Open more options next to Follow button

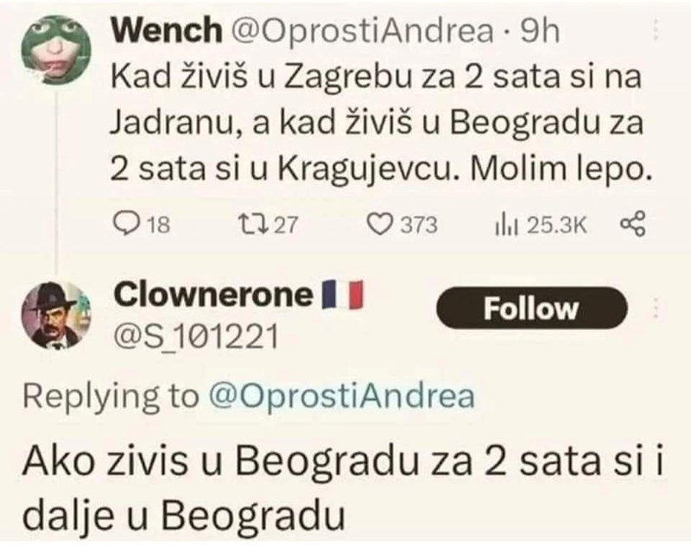pyautogui.click(x=656, y=308)
